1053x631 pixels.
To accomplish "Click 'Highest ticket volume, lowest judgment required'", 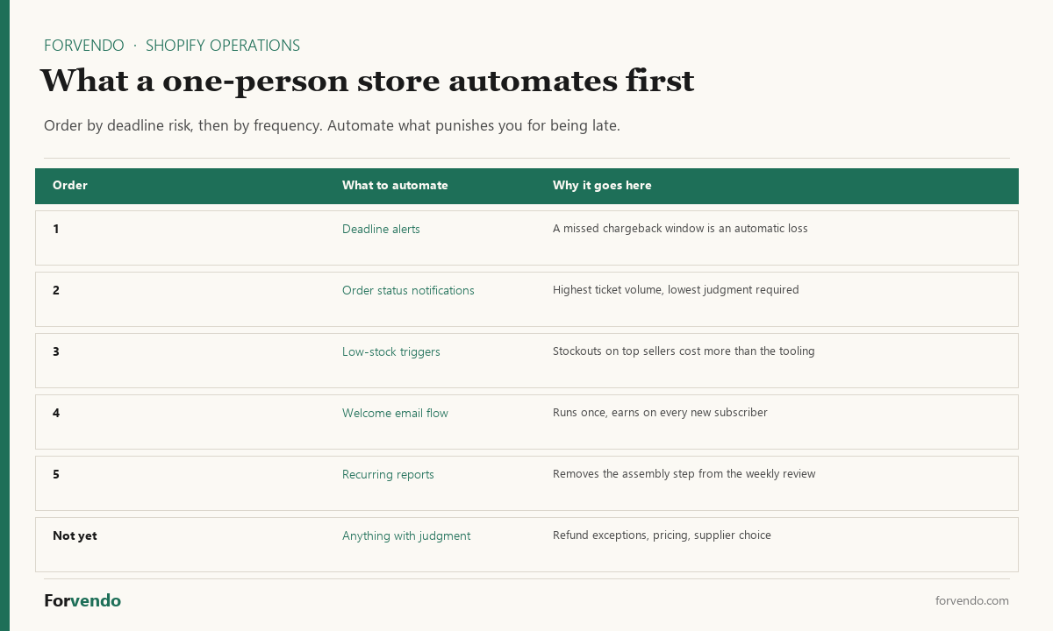I will [676, 290].
